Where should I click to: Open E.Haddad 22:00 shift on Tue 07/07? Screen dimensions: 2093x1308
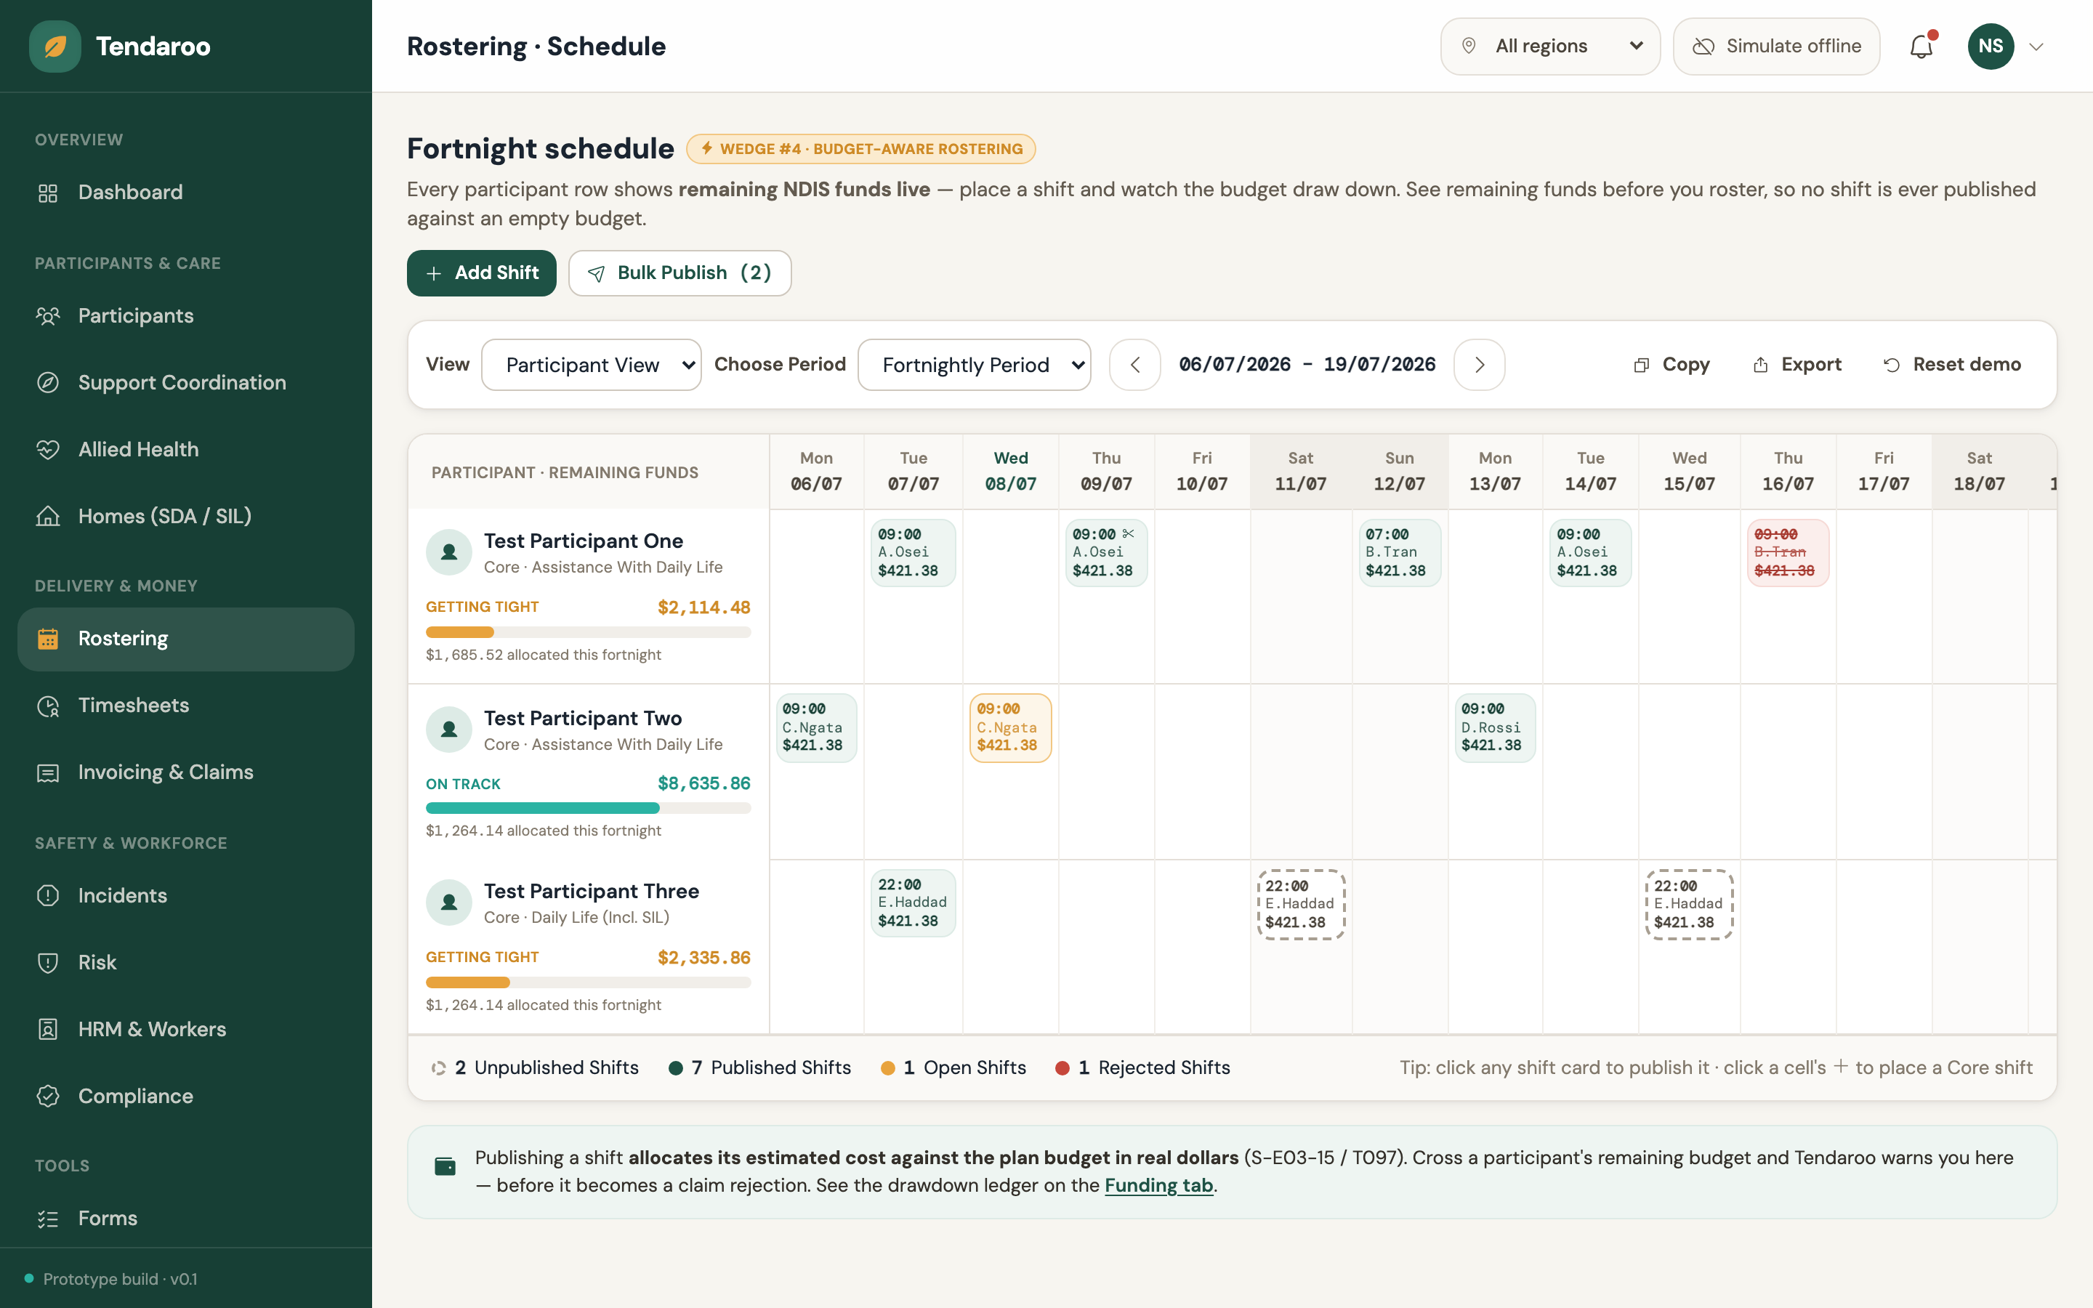point(914,903)
